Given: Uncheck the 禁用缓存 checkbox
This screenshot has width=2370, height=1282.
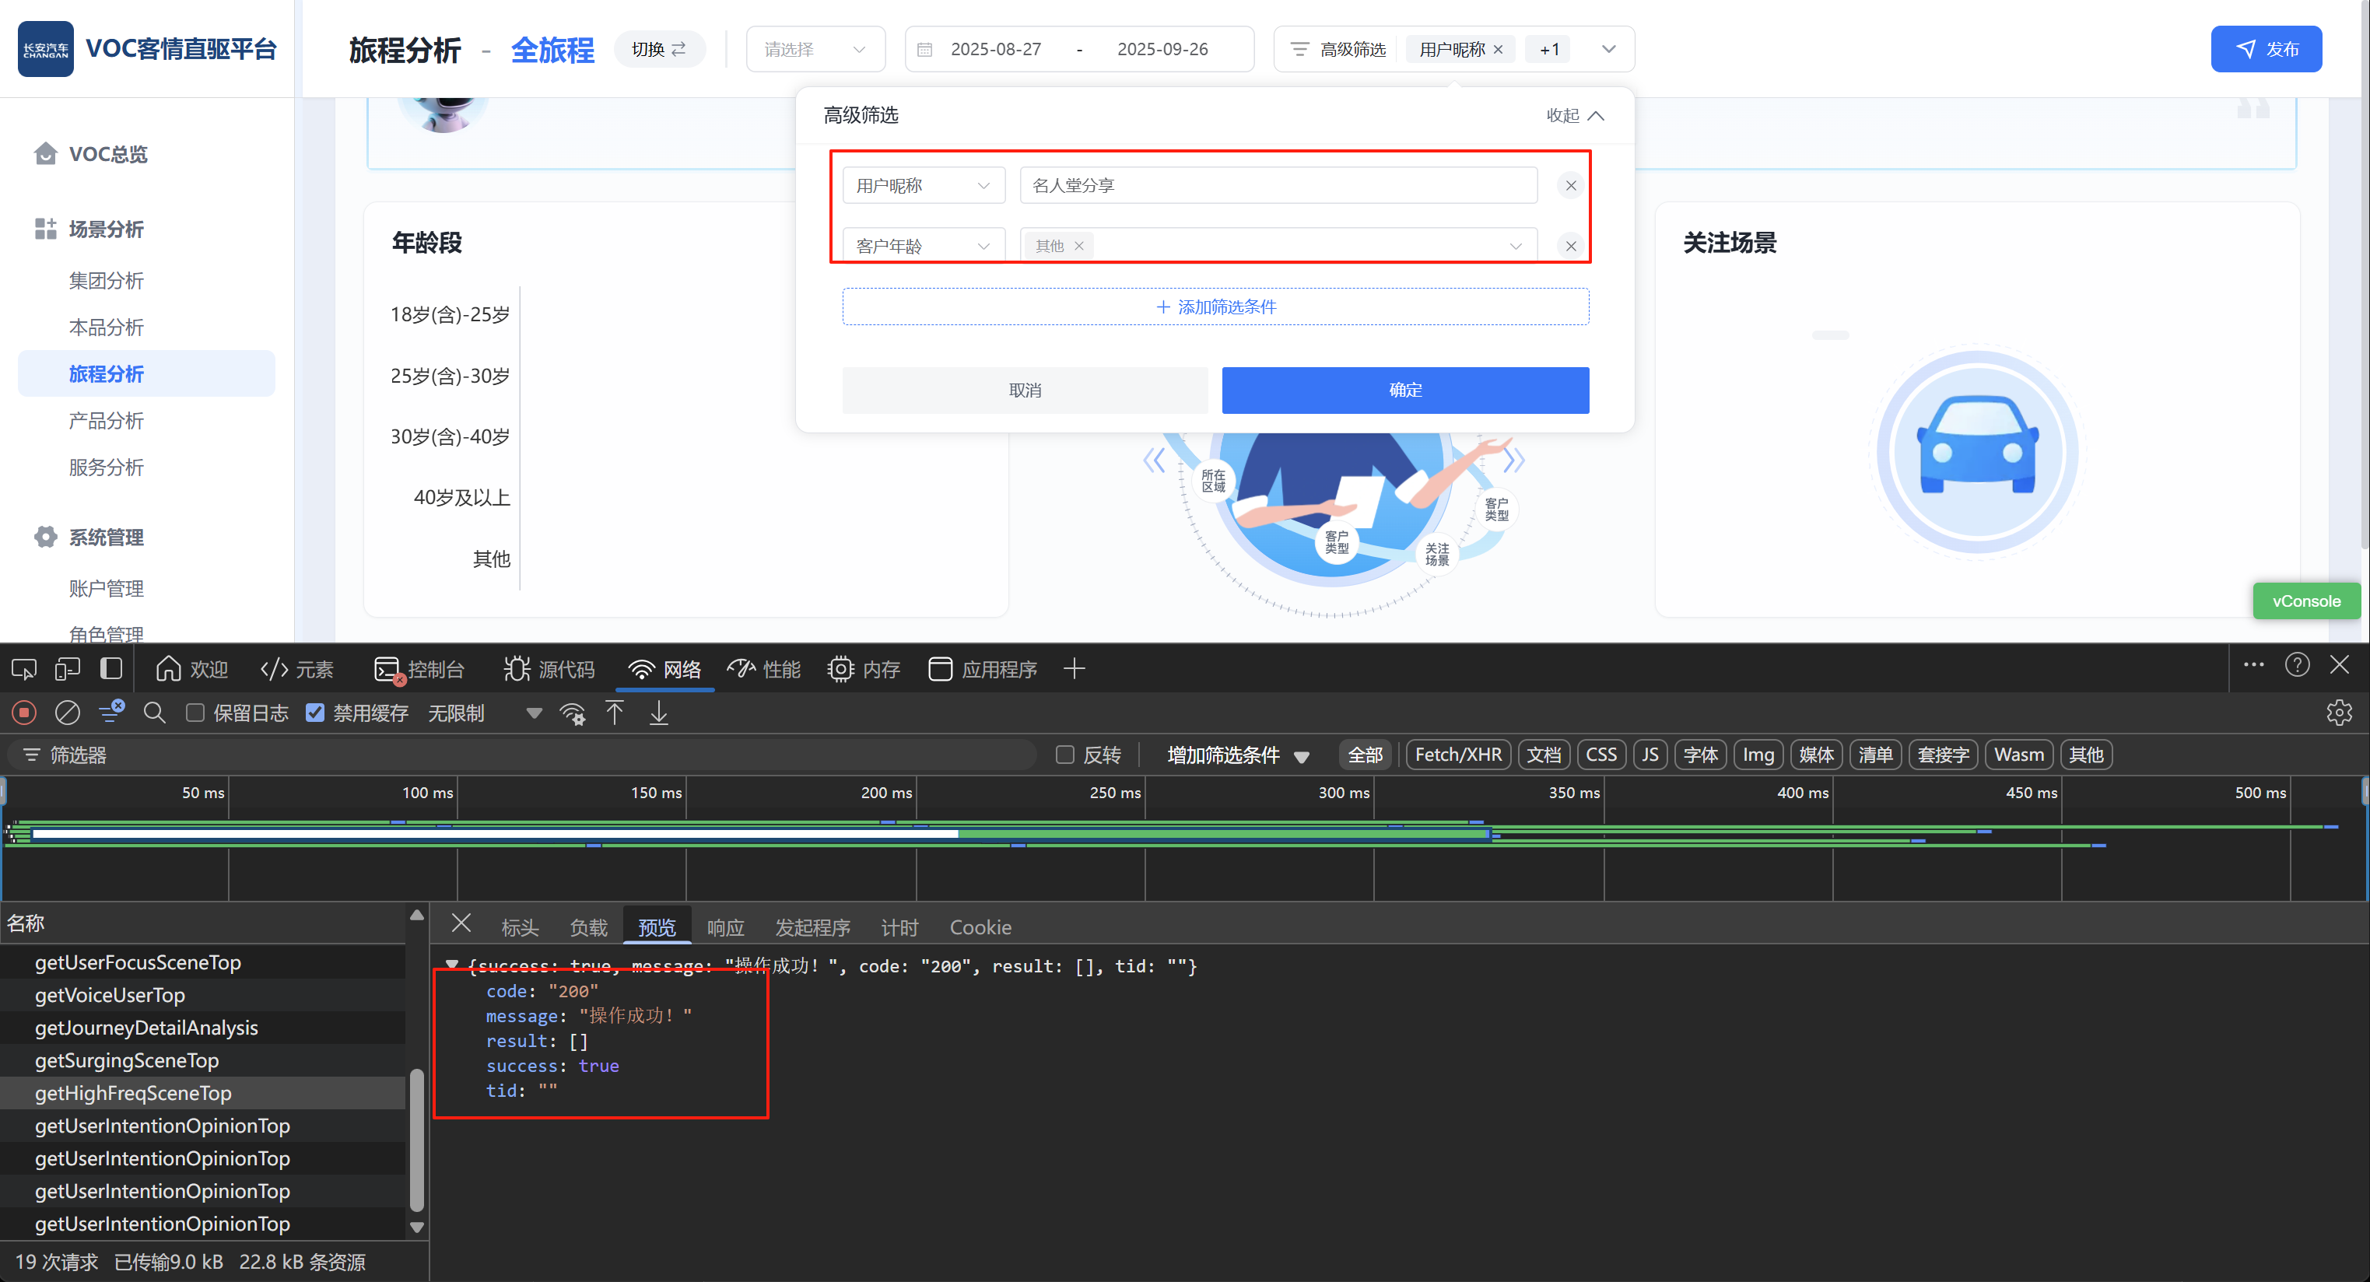Looking at the screenshot, I should tap(314, 713).
